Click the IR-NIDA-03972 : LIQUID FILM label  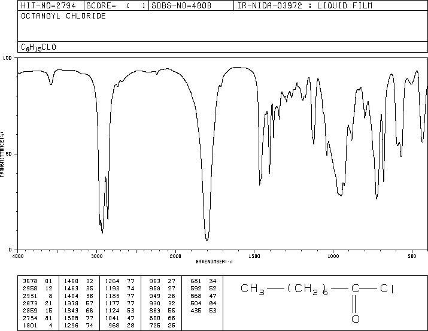(305, 5)
